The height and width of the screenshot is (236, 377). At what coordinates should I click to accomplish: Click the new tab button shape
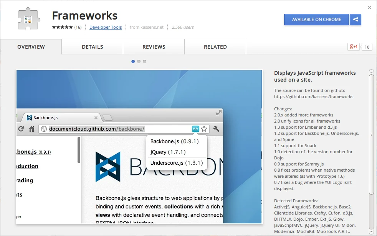(107, 118)
